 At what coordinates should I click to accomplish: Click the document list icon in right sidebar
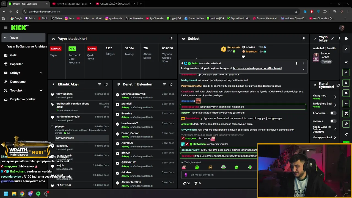tap(346, 83)
